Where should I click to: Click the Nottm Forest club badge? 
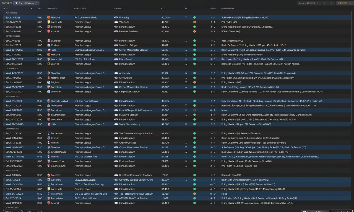point(49,78)
